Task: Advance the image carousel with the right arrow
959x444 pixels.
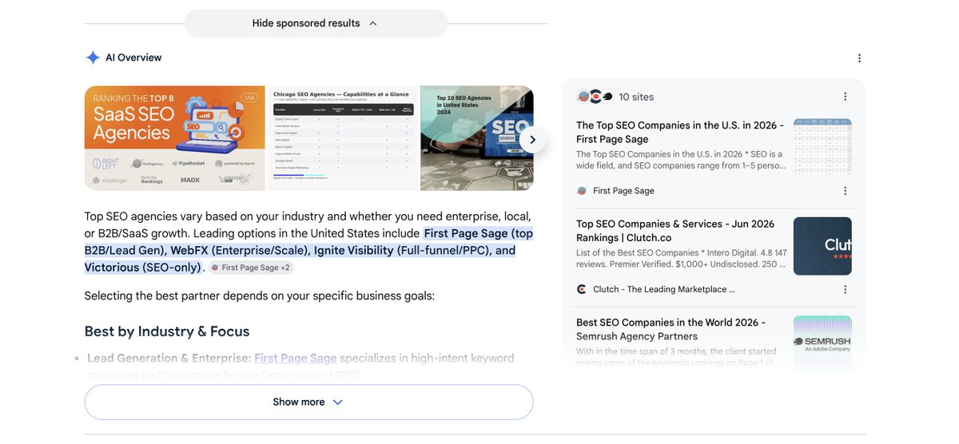Action: pos(532,140)
